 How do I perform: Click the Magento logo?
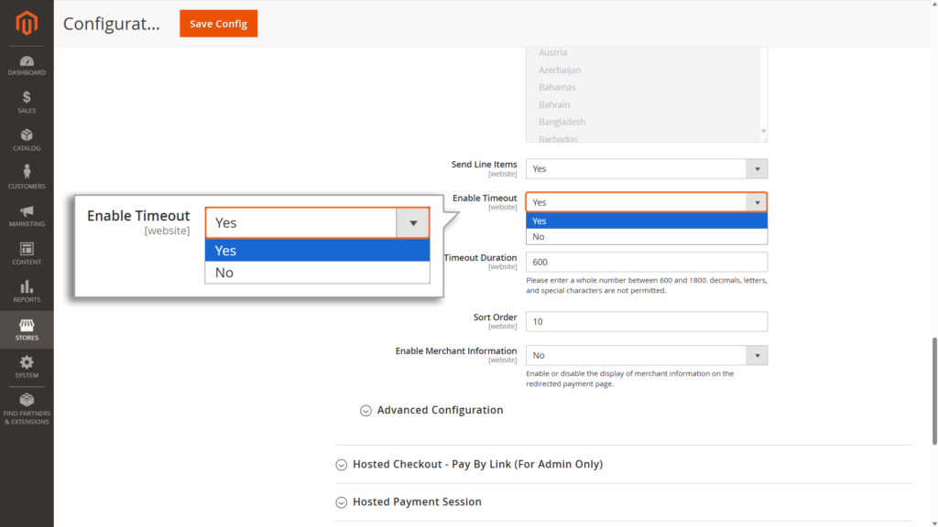coord(27,23)
